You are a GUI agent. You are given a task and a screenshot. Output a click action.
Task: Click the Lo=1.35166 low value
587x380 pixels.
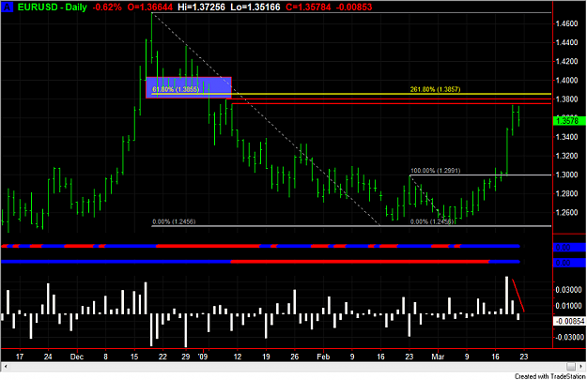(255, 7)
